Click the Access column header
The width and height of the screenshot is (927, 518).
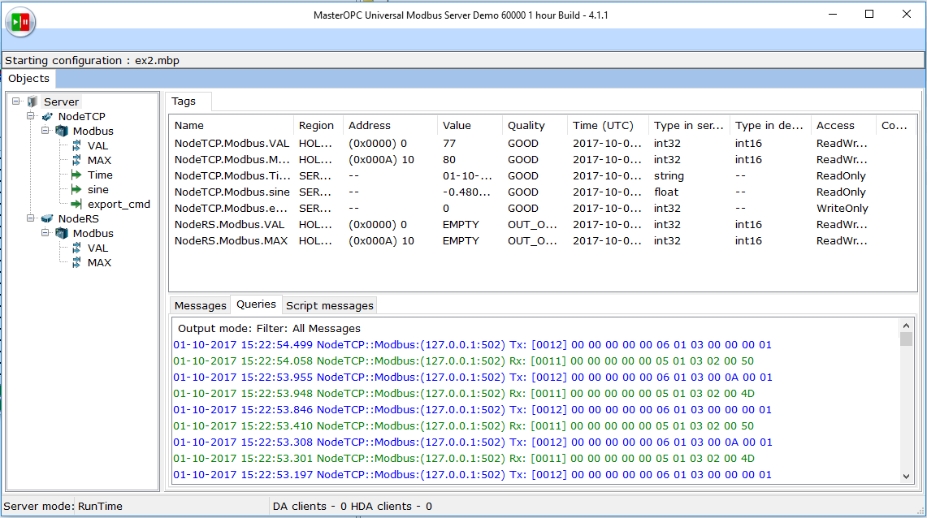[x=843, y=125]
